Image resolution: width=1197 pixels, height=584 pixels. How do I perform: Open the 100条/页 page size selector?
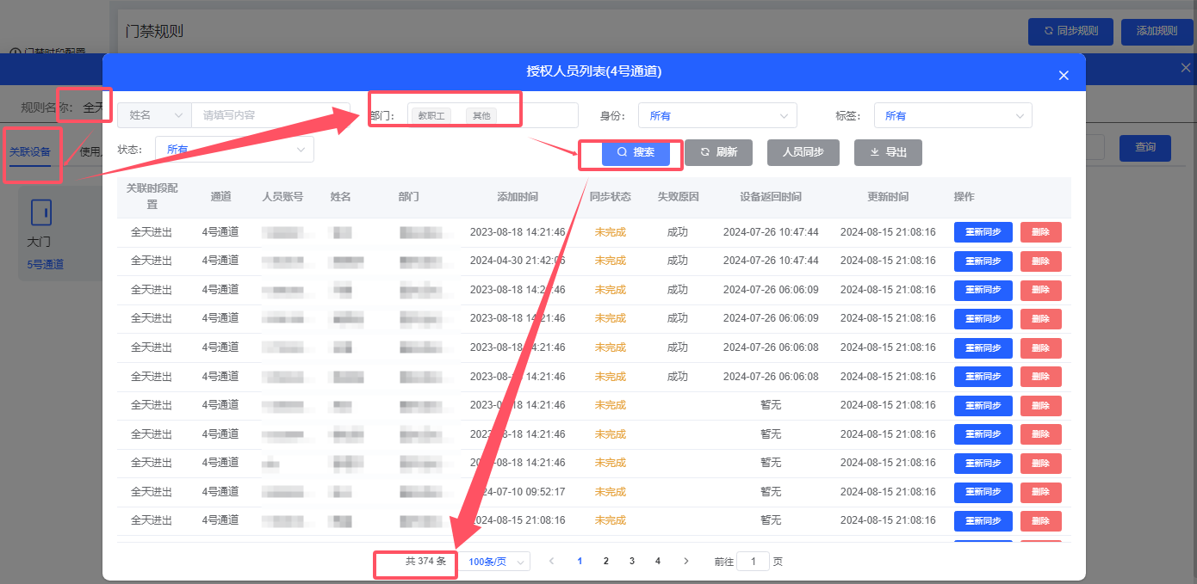click(496, 562)
